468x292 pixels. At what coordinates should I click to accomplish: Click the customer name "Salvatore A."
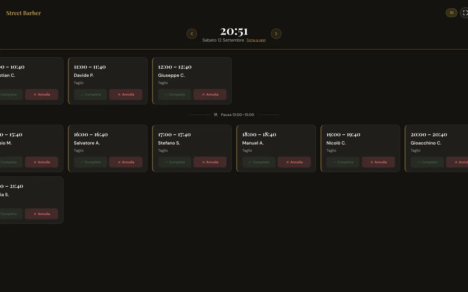(x=87, y=143)
